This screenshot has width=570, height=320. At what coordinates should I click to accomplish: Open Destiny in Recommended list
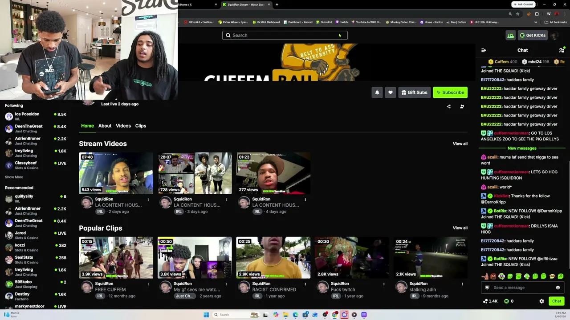tap(36, 296)
